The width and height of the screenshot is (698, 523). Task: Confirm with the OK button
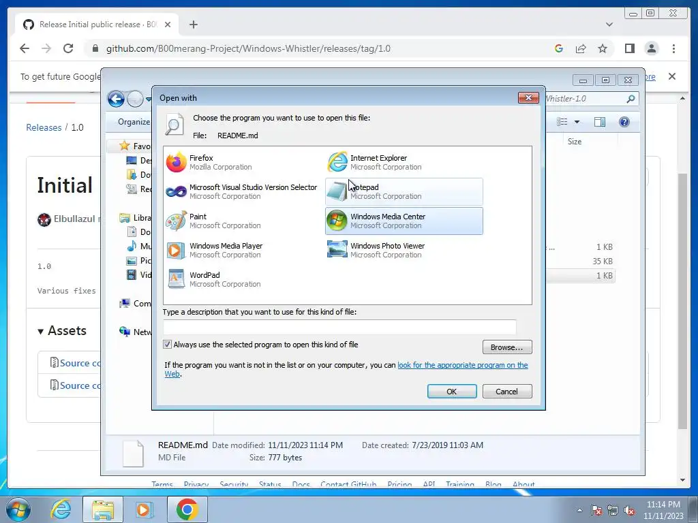click(452, 392)
